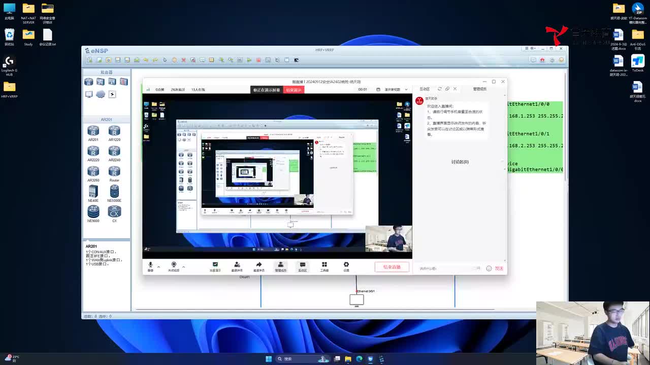Viewport: 650px width, 365px height.
Task: Click the red stop presenting button
Action: (294, 90)
